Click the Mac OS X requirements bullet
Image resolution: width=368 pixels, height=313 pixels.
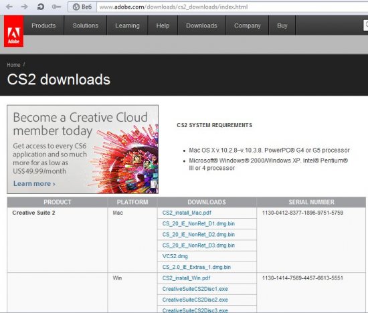pos(269,150)
